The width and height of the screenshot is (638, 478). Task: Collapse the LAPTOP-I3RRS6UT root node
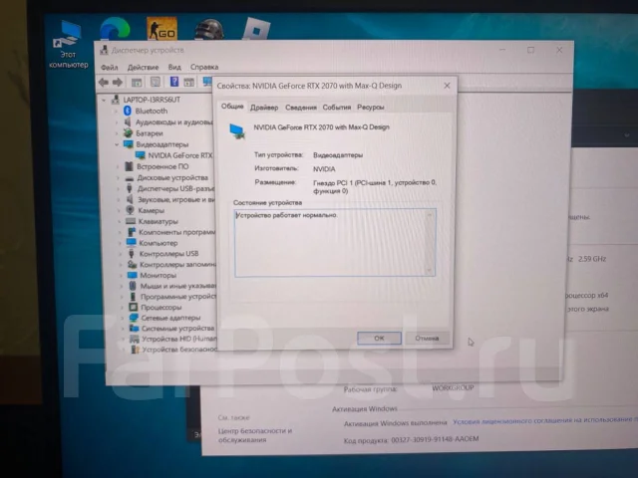coord(104,100)
